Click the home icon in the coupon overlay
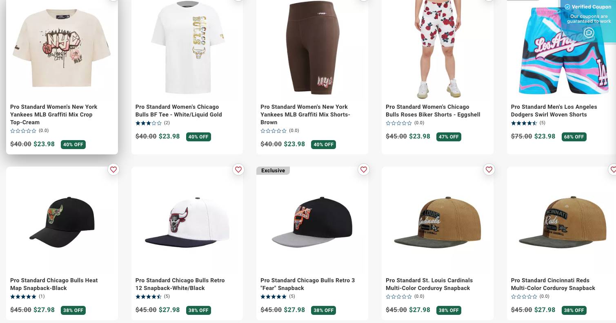Screen dimensions: 616x323 point(589,33)
